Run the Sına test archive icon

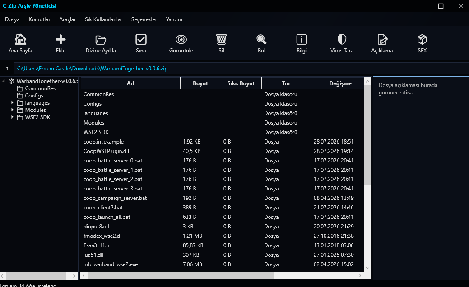click(x=141, y=39)
